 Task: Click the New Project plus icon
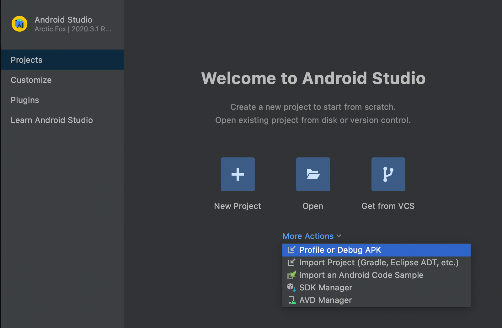(x=238, y=174)
